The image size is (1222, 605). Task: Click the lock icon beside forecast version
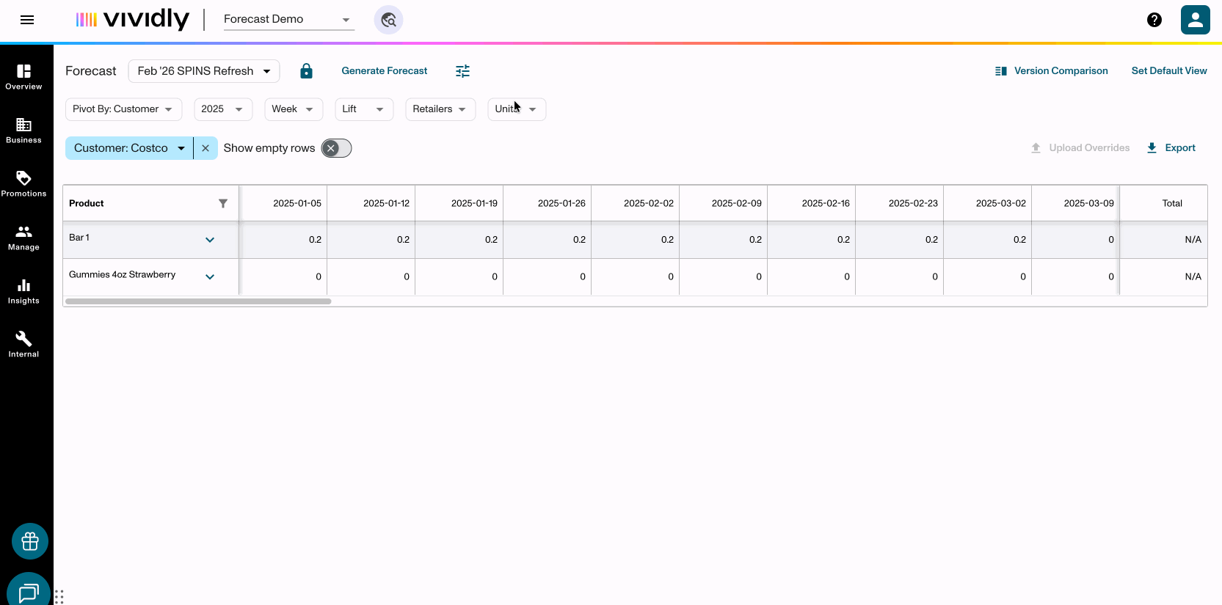click(306, 71)
